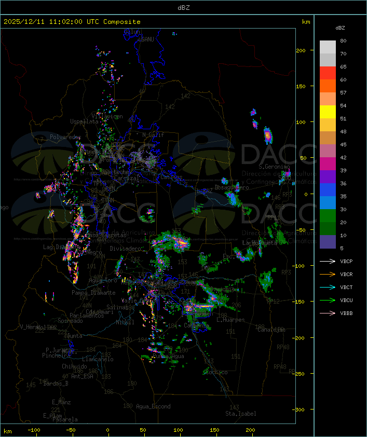Click the pink VBBB arrow icon

coord(328,313)
